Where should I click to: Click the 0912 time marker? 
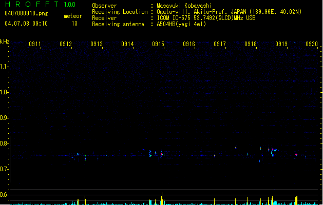[x=66, y=44]
